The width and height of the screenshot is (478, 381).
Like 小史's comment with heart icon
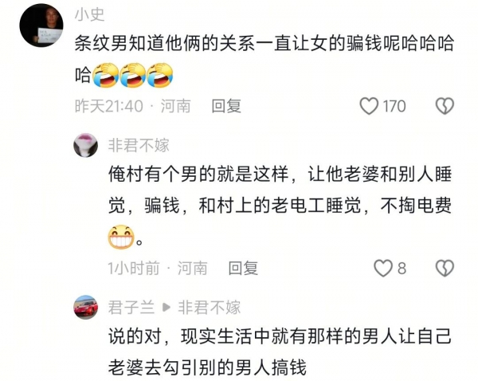click(369, 106)
